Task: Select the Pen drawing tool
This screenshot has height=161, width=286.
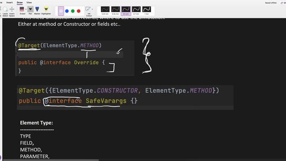Action: (x=30, y=11)
